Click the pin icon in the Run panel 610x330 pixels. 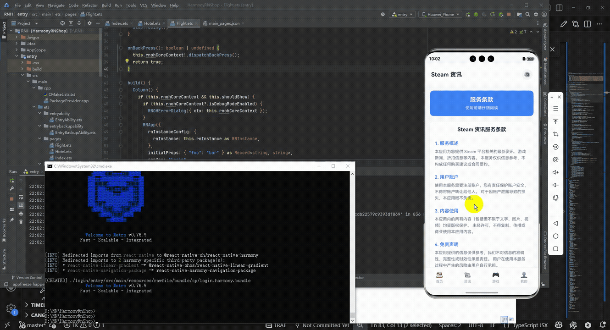[x=12, y=220]
